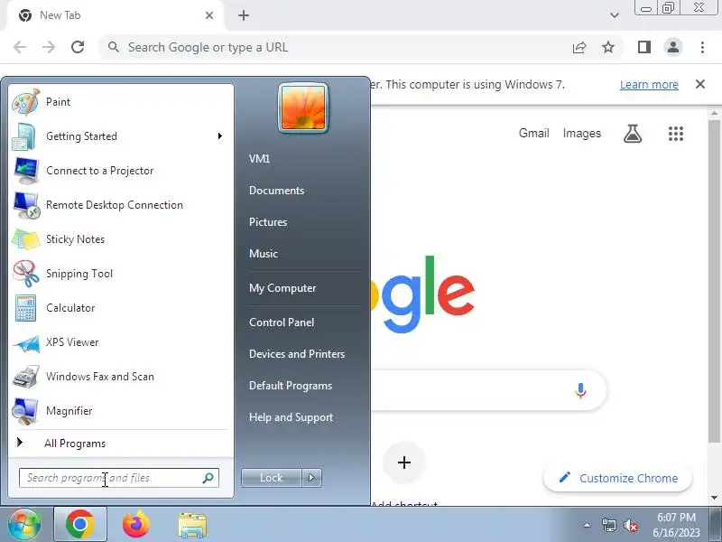Click the muted volume tray icon
The image size is (722, 542).
coord(630,525)
